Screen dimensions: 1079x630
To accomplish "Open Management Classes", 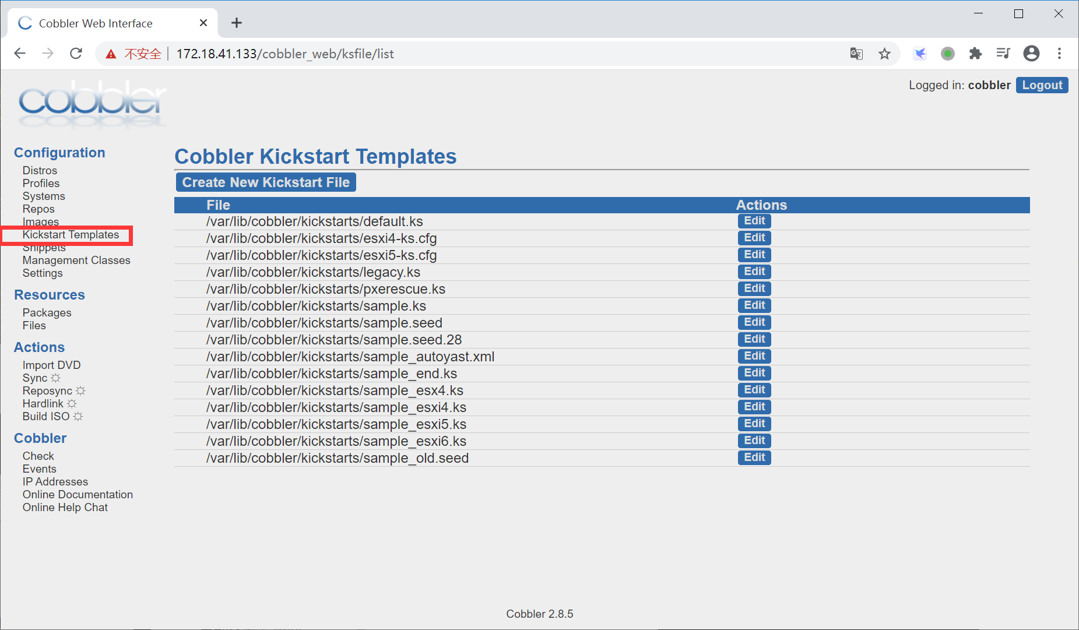I will pyautogui.click(x=76, y=260).
